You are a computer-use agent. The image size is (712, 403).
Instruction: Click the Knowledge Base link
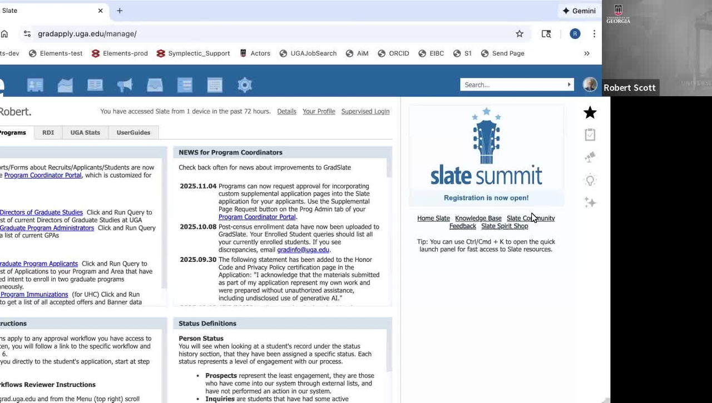point(478,218)
